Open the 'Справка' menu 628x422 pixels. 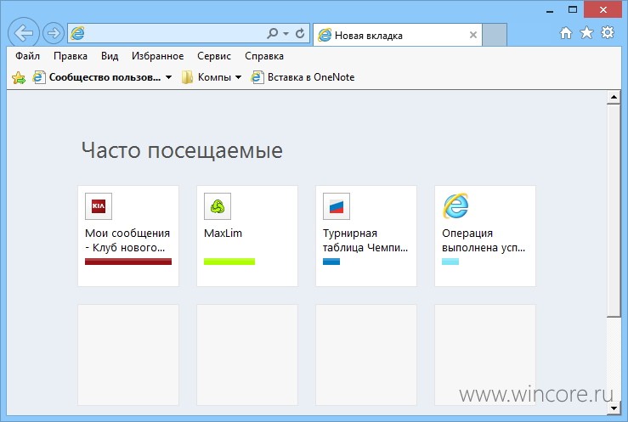coord(264,56)
